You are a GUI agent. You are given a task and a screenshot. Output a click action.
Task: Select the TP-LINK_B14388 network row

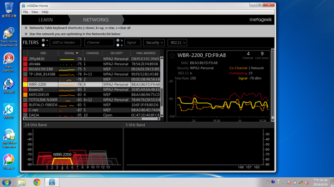91,74
